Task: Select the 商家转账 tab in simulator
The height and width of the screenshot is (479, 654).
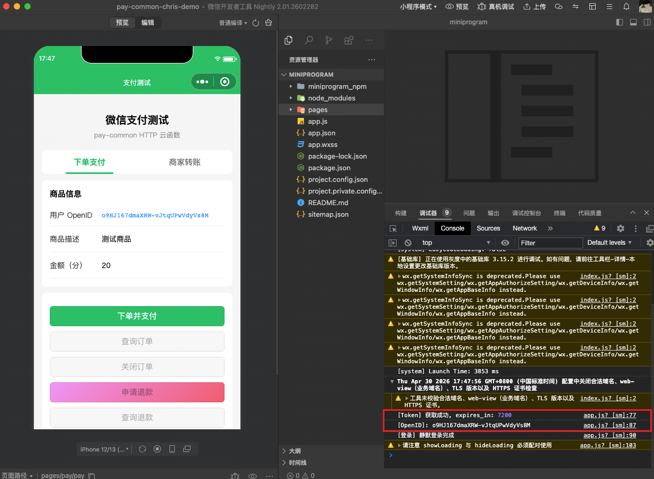Action: [185, 162]
